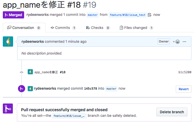The image size is (194, 124).
Task: Click the copy branch name clipboard icon
Action: coord(149,15)
